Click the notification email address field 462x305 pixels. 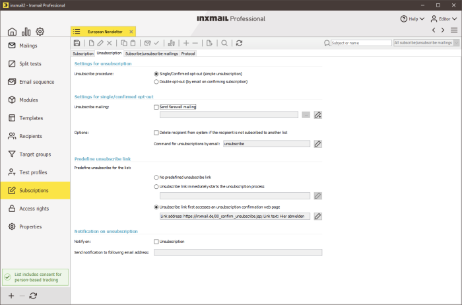pos(238,253)
